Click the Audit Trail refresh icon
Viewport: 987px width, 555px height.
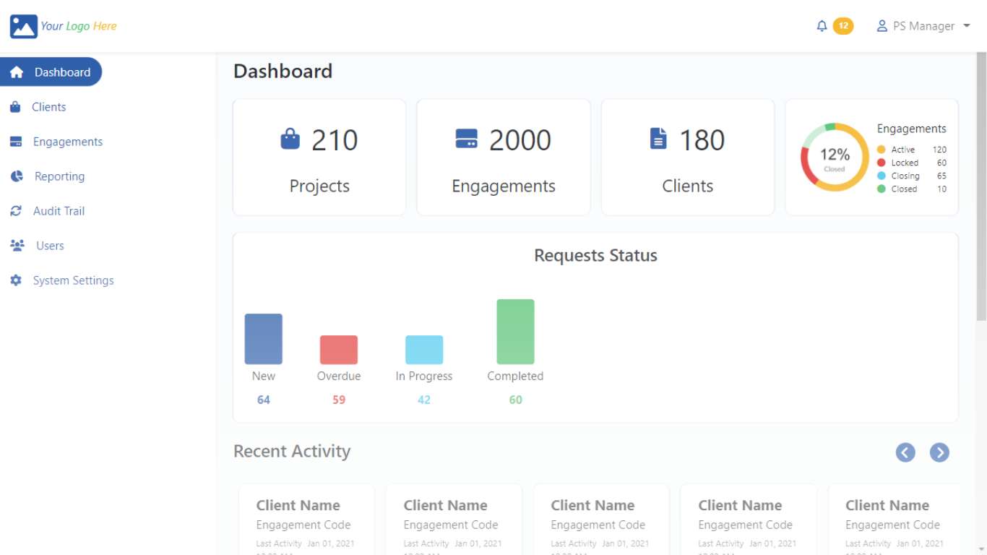pyautogui.click(x=16, y=211)
